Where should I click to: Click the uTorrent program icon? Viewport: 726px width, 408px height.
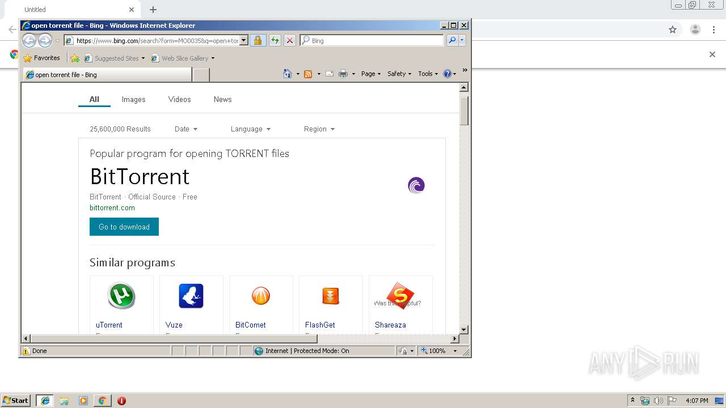click(x=121, y=296)
